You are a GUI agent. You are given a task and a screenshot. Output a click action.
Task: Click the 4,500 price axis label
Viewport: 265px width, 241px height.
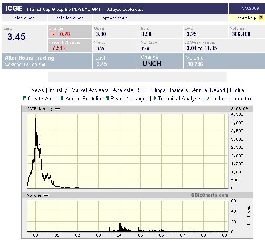tap(237, 114)
